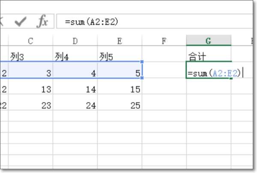Viewport: 257px width, 173px height.
Task: Select the cell with value 14
Action: (75, 89)
